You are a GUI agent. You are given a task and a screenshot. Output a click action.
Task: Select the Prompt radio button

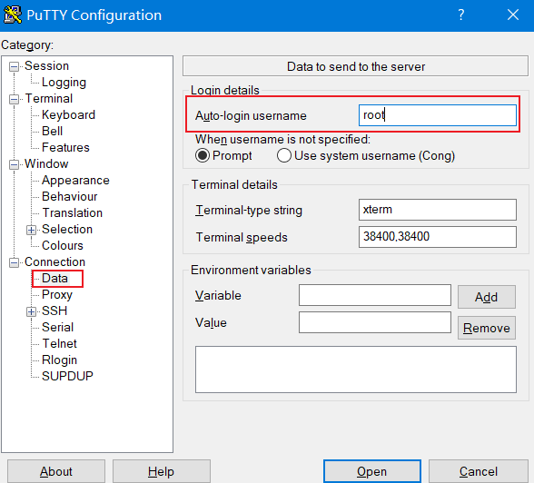tap(203, 155)
